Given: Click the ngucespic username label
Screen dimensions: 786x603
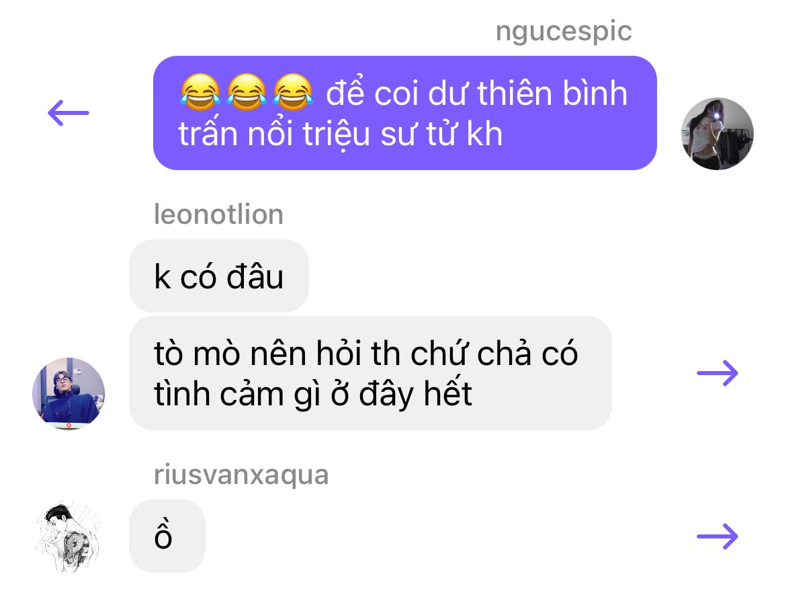Looking at the screenshot, I should coord(564,31).
